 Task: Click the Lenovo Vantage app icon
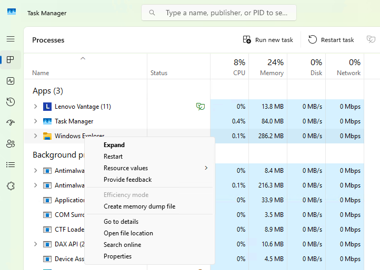pyautogui.click(x=47, y=107)
